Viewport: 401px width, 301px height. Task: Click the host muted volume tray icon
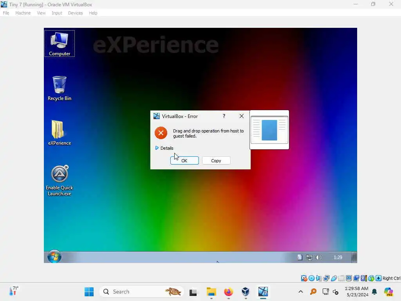click(x=336, y=292)
